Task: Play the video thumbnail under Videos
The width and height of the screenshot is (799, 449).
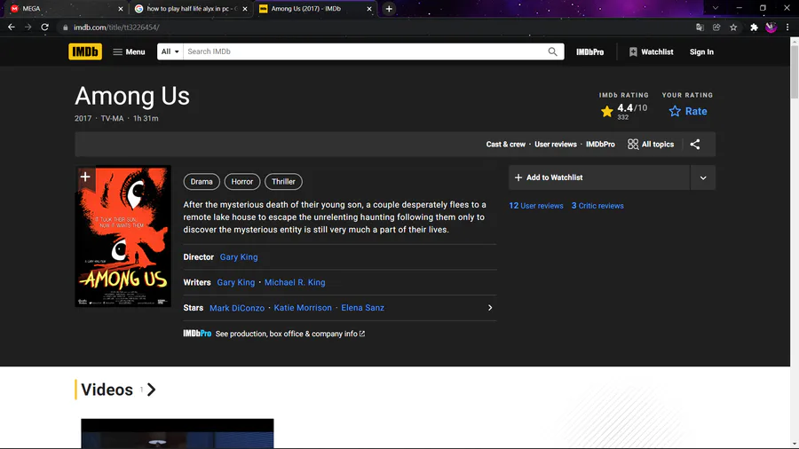Action: (x=178, y=434)
